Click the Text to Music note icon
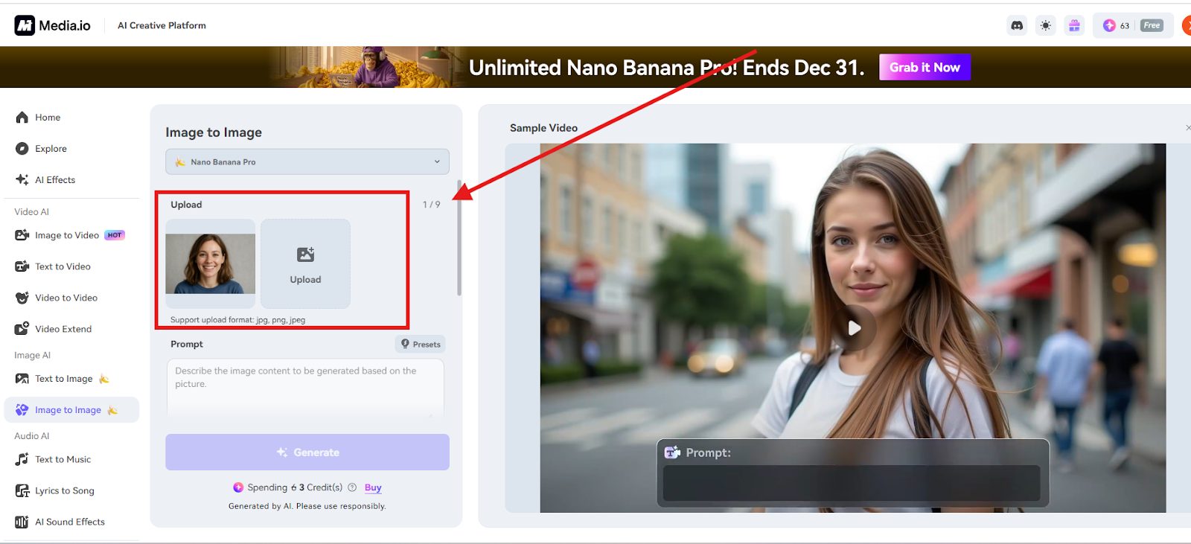This screenshot has width=1191, height=544. click(x=22, y=459)
